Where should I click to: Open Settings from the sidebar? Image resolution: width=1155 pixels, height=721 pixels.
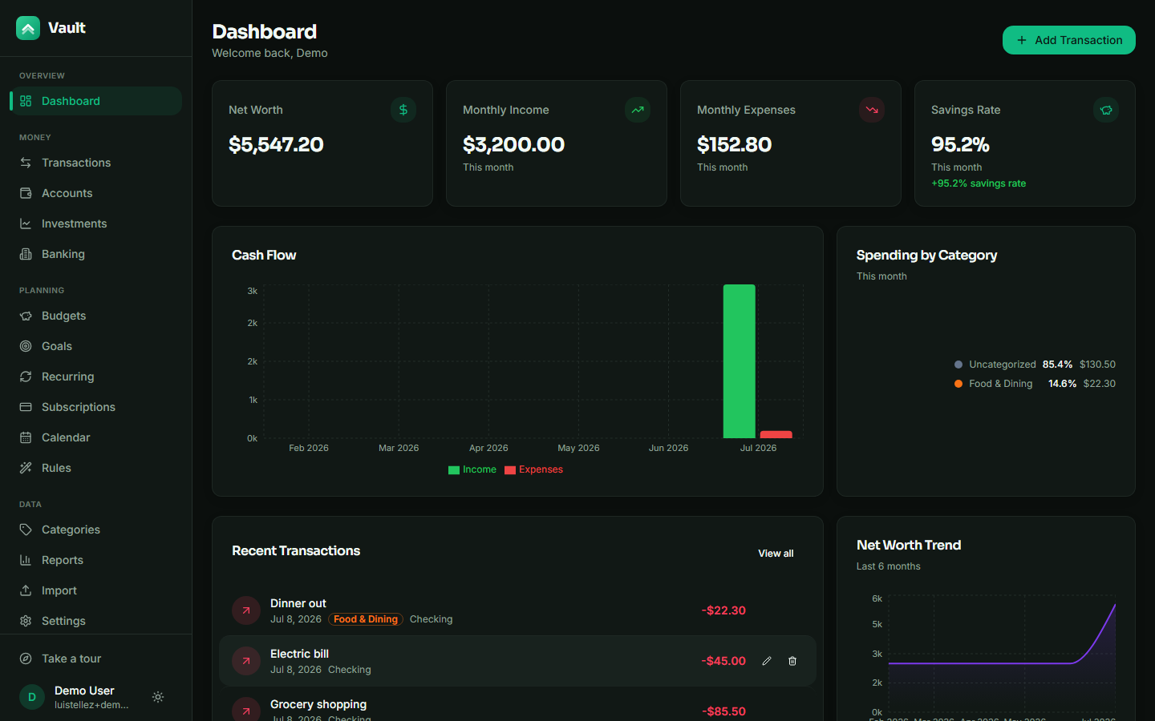pos(96,621)
